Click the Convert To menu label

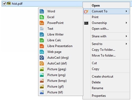99,11
